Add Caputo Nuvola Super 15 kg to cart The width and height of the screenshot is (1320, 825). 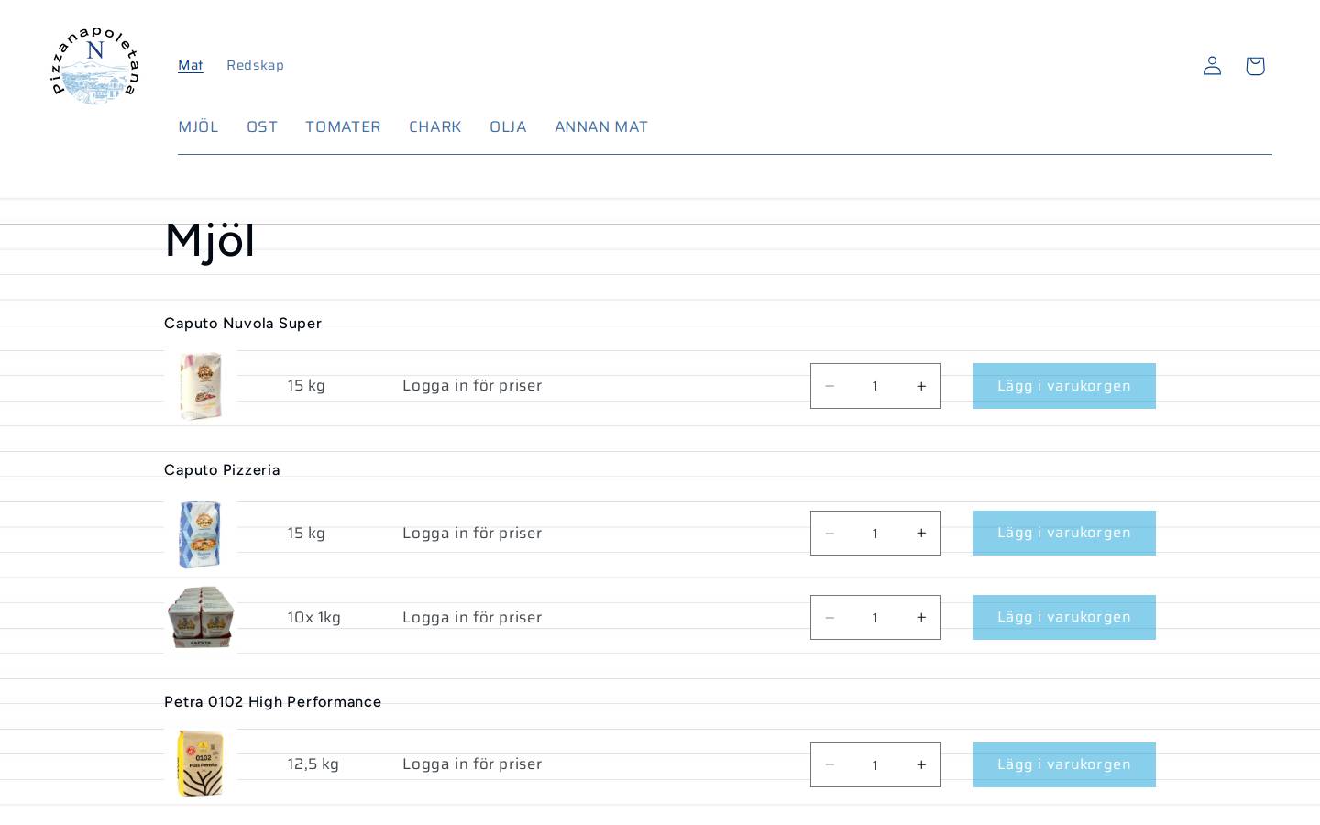tap(1064, 386)
